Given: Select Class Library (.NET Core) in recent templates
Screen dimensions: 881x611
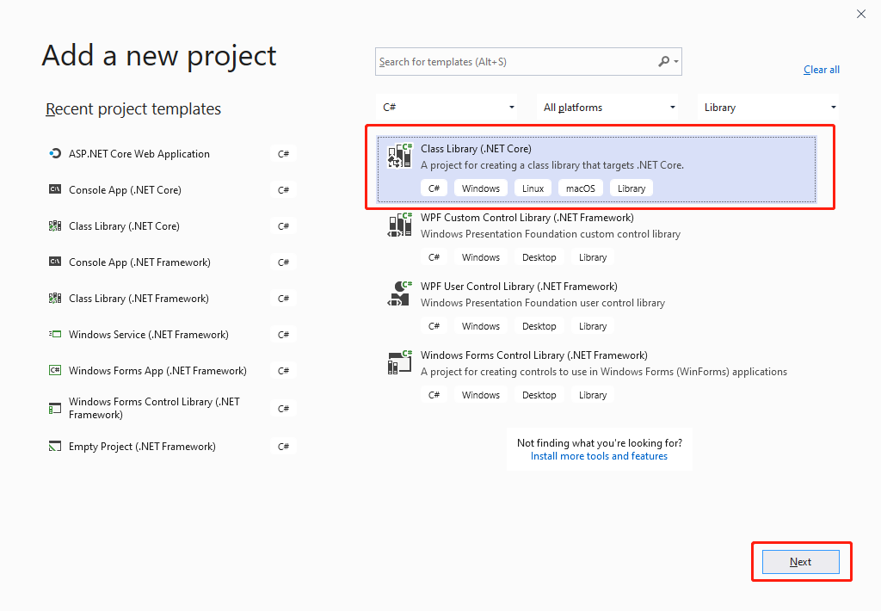Looking at the screenshot, I should click(x=171, y=226).
